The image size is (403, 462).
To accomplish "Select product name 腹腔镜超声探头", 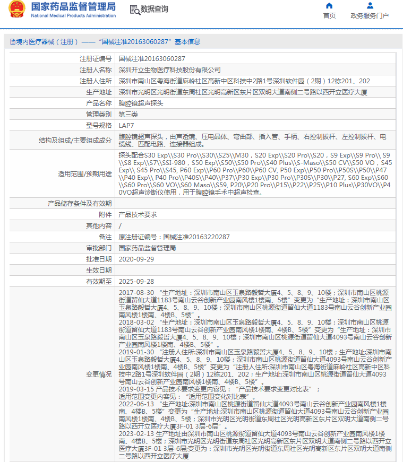I will coord(141,103).
